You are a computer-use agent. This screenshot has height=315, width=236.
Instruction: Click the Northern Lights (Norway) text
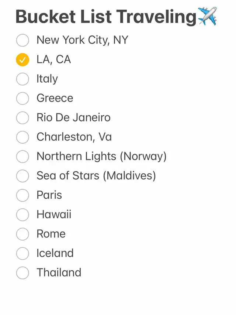[x=101, y=157]
